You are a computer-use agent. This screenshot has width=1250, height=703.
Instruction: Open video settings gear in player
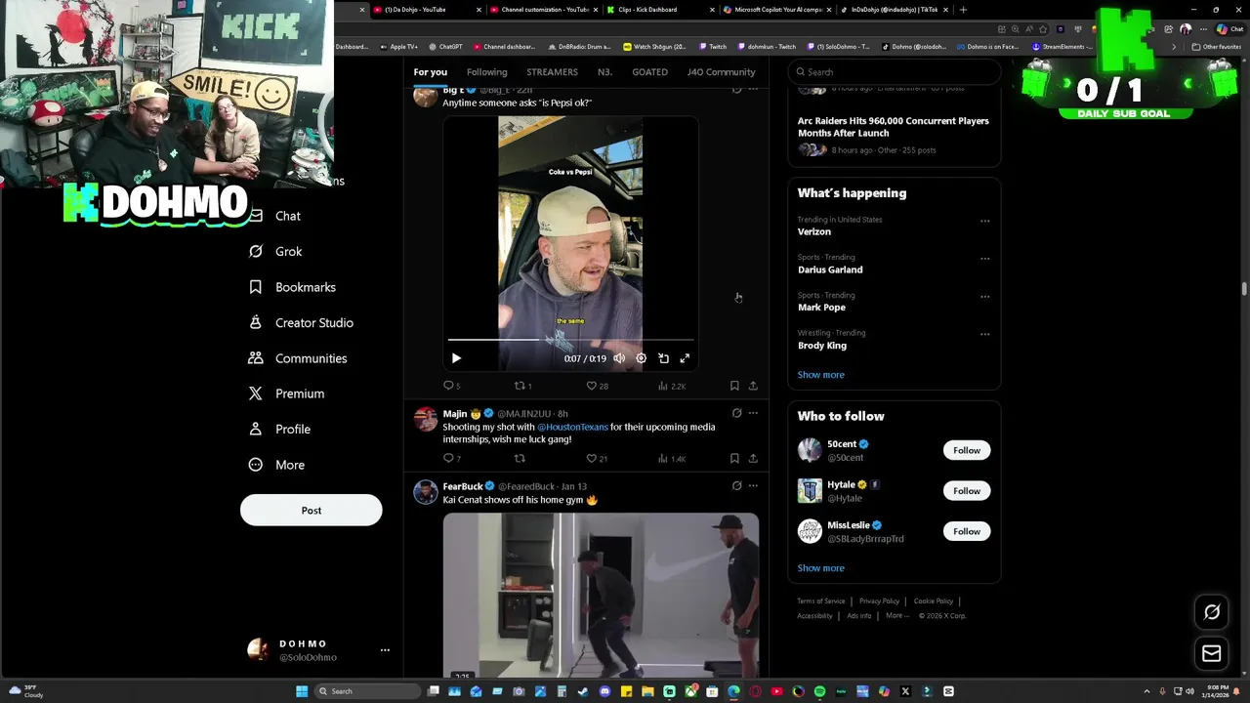pos(641,358)
